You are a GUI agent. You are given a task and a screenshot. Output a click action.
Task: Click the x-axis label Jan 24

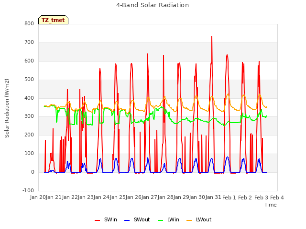(102, 198)
